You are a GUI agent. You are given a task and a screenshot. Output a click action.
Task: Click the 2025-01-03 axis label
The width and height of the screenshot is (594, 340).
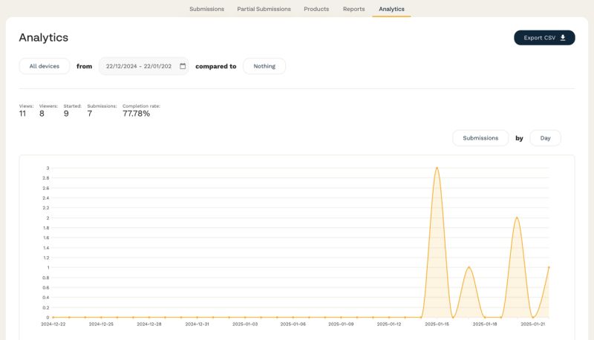point(245,324)
